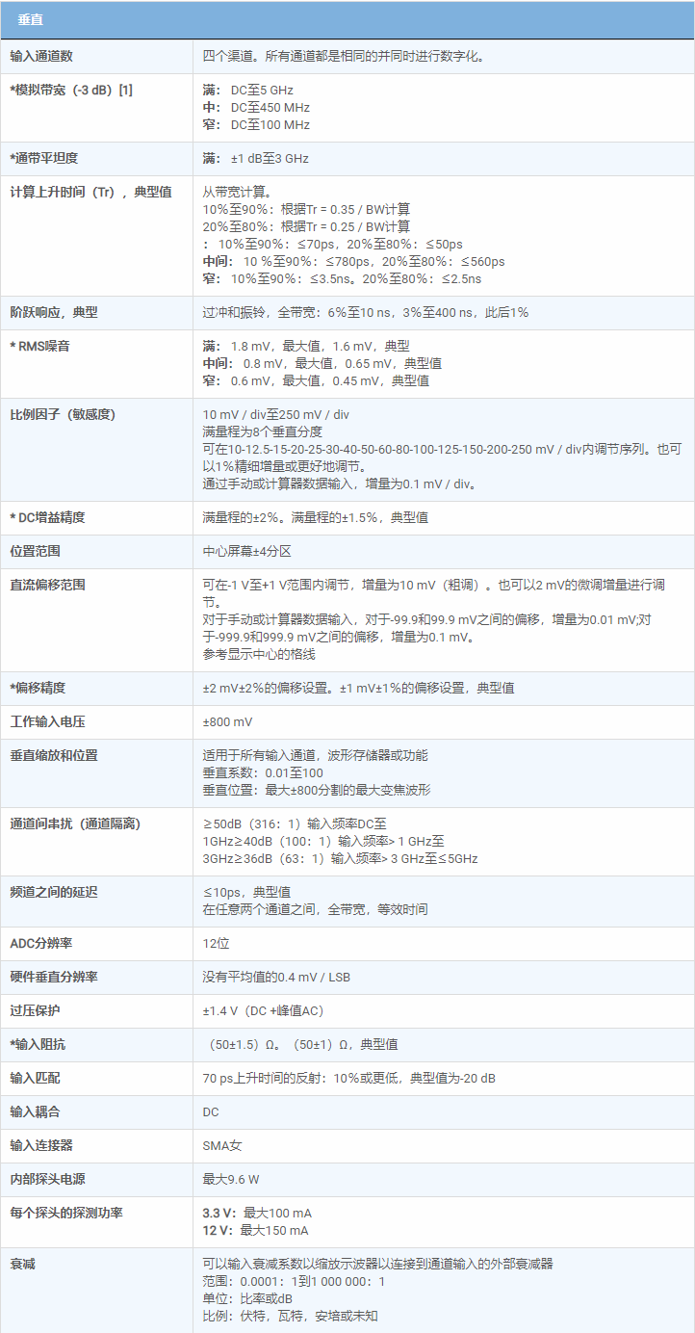
Task: Click the 阶跃响应，典型 row label
Action: (x=54, y=312)
